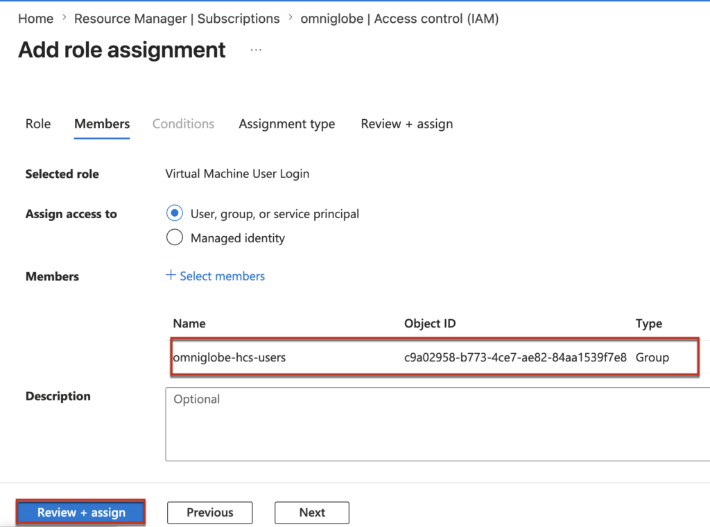Open Resource Manager | Subscriptions breadcrumb link
The width and height of the screenshot is (710, 527).
tap(177, 19)
